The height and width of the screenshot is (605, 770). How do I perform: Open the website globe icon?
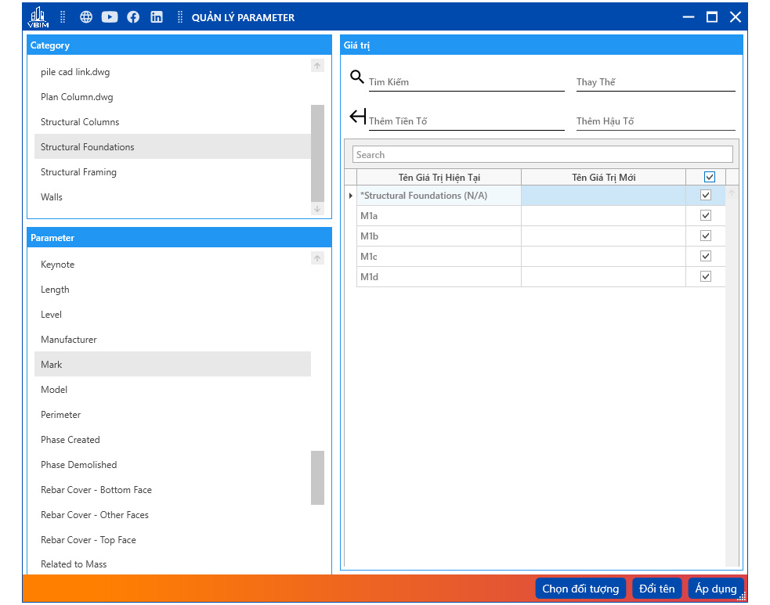pos(86,17)
